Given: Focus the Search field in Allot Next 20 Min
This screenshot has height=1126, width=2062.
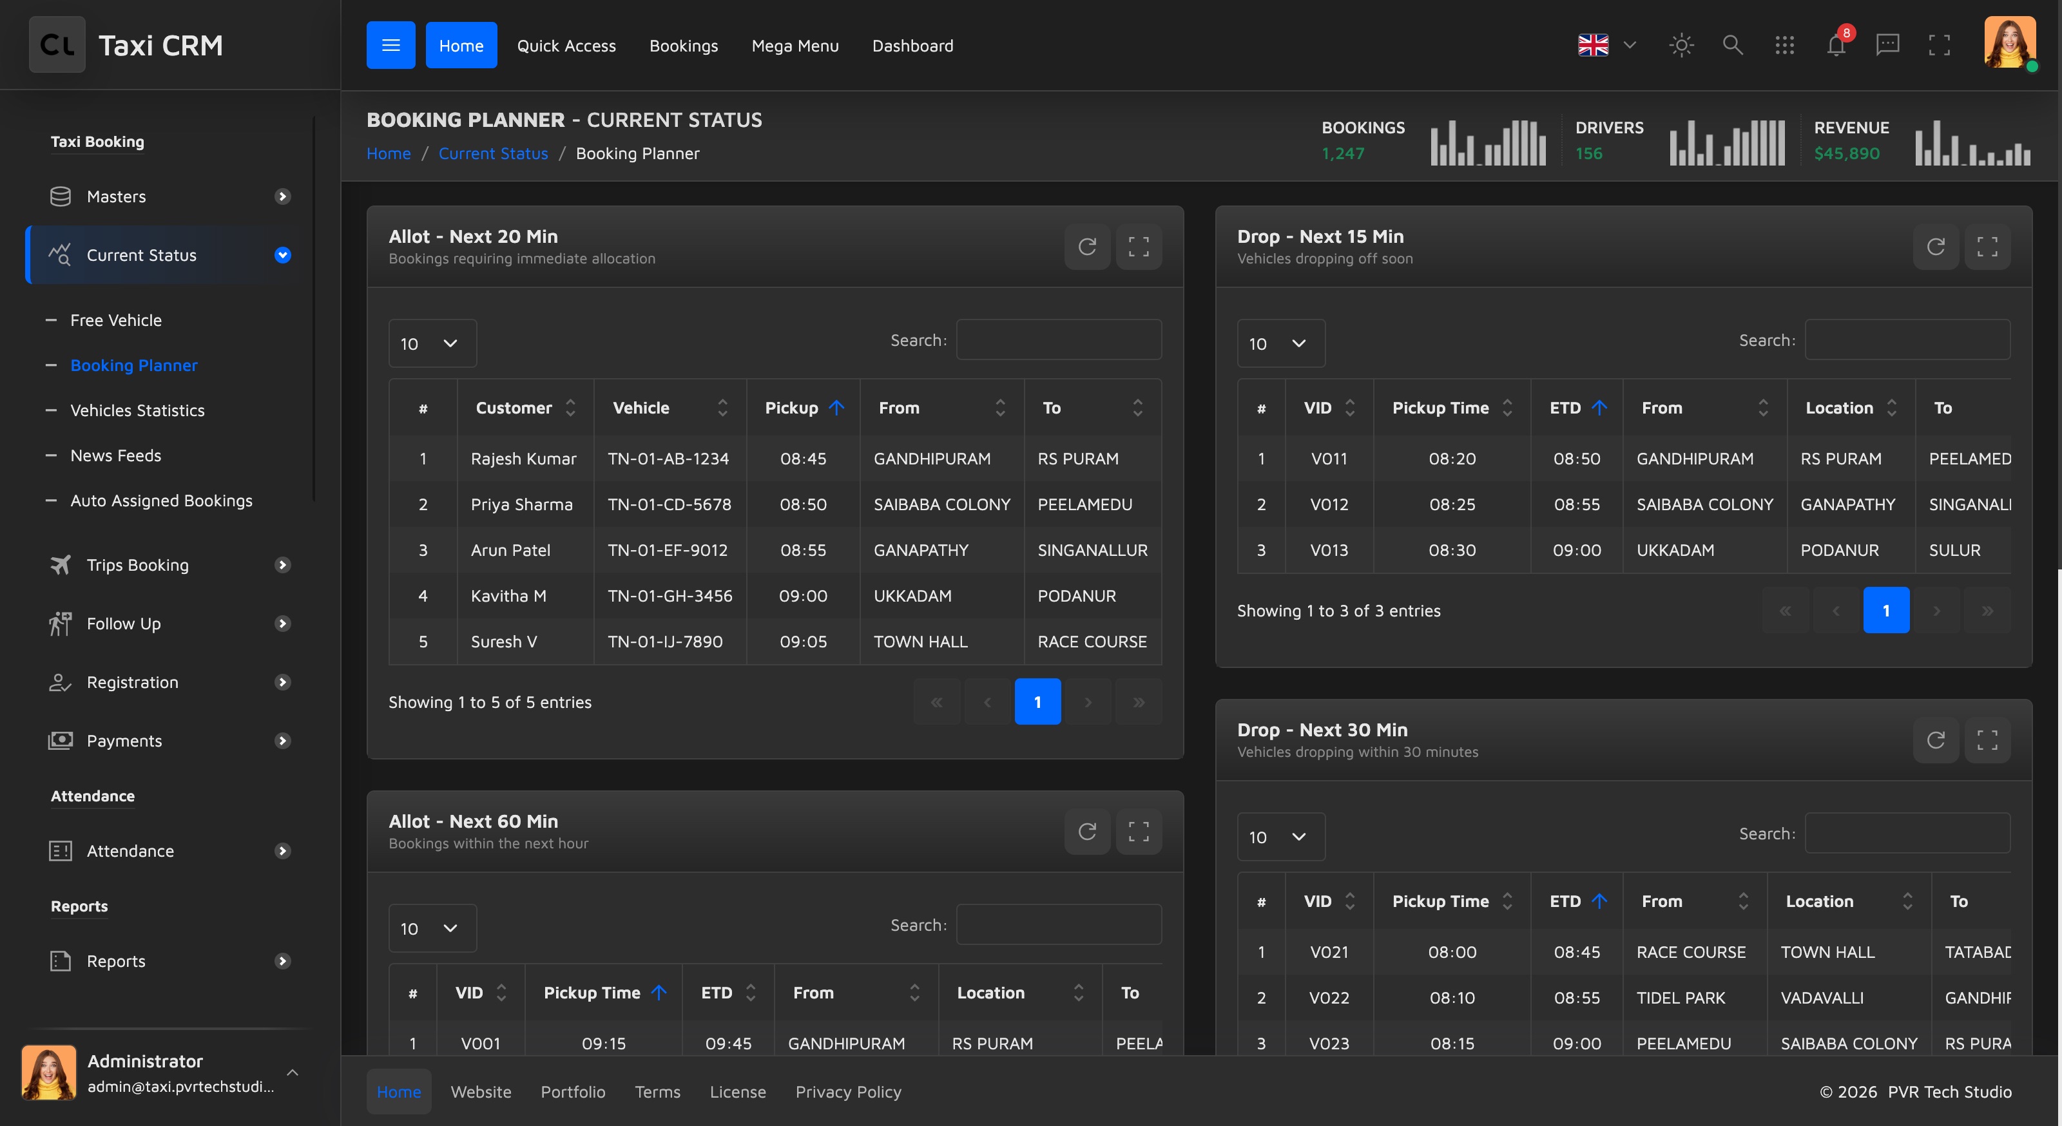Looking at the screenshot, I should pyautogui.click(x=1058, y=340).
